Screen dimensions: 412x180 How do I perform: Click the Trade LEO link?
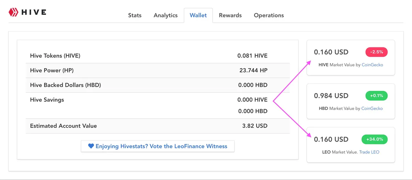(369, 152)
